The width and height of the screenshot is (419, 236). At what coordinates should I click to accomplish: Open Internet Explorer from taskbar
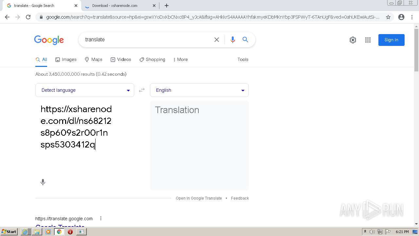coord(25,232)
